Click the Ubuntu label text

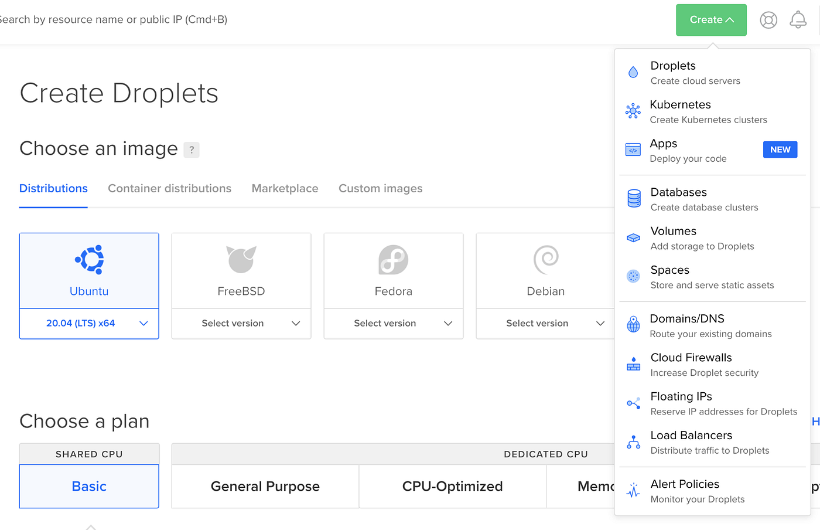pos(89,291)
